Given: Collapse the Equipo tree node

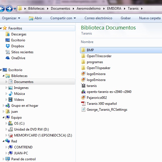Looking at the screenshot, I should tap(3, 117).
